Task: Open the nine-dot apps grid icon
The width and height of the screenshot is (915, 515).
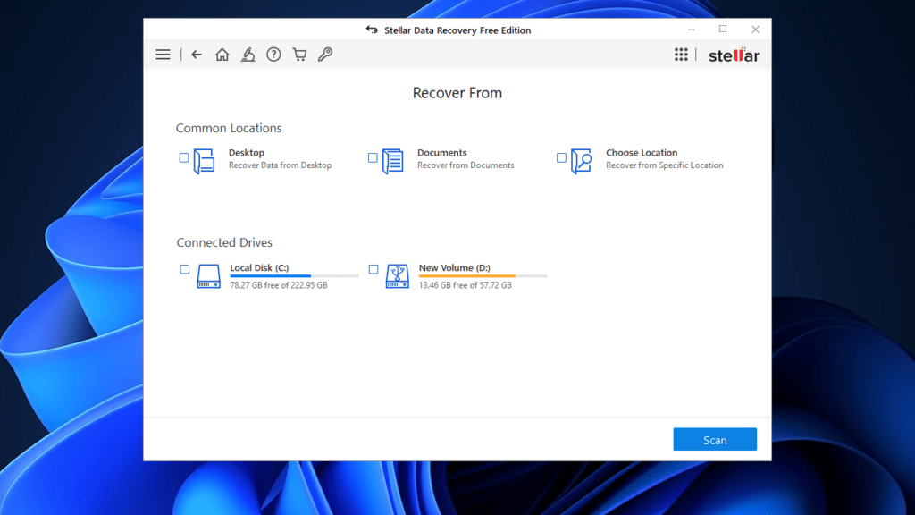Action: (x=681, y=55)
